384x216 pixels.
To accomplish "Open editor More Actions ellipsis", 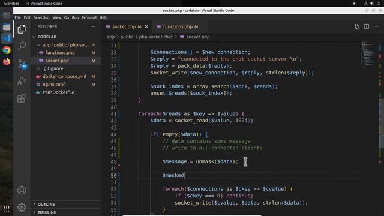I will pos(376,26).
